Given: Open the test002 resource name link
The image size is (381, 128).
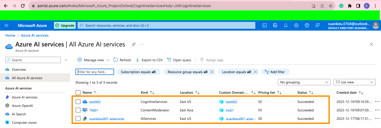Looking at the screenshot, I should [95, 102].
